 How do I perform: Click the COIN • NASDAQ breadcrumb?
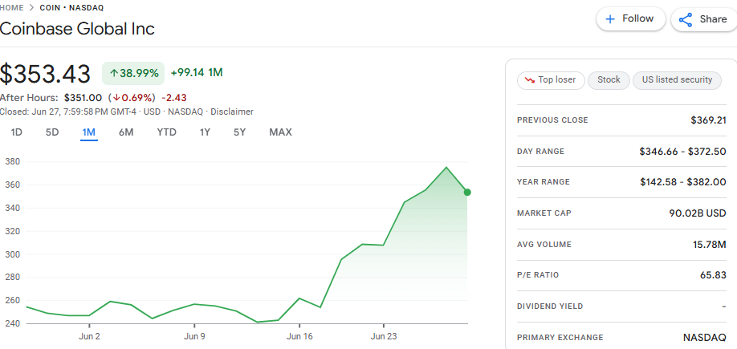click(x=72, y=7)
